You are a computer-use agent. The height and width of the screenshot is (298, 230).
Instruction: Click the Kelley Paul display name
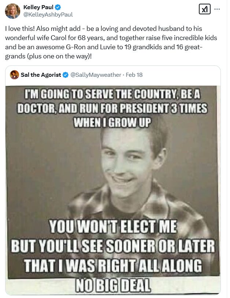(38, 7)
